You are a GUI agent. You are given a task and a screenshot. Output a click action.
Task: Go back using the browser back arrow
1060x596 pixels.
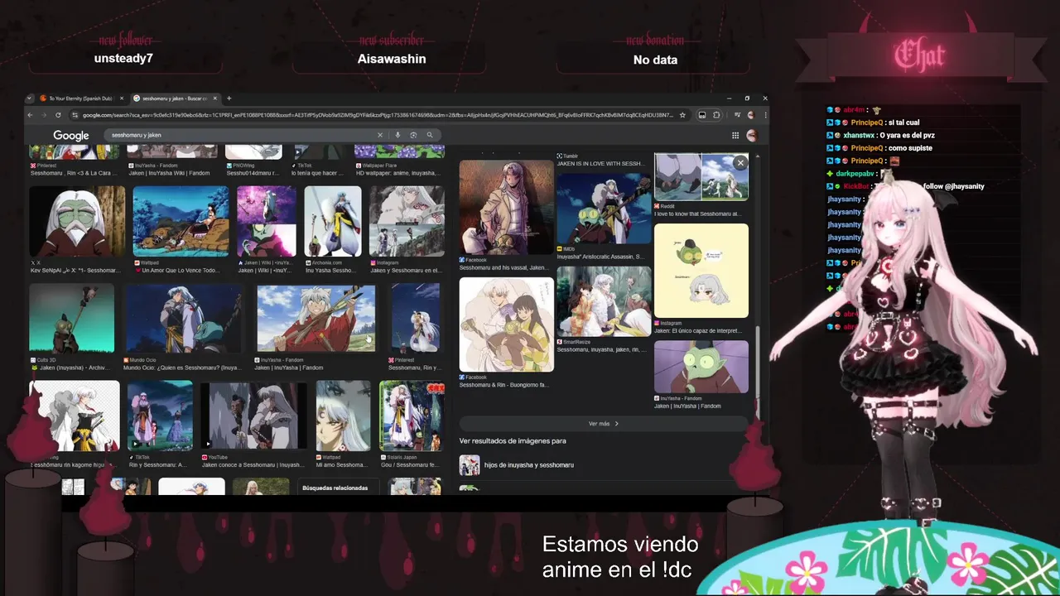[31, 115]
